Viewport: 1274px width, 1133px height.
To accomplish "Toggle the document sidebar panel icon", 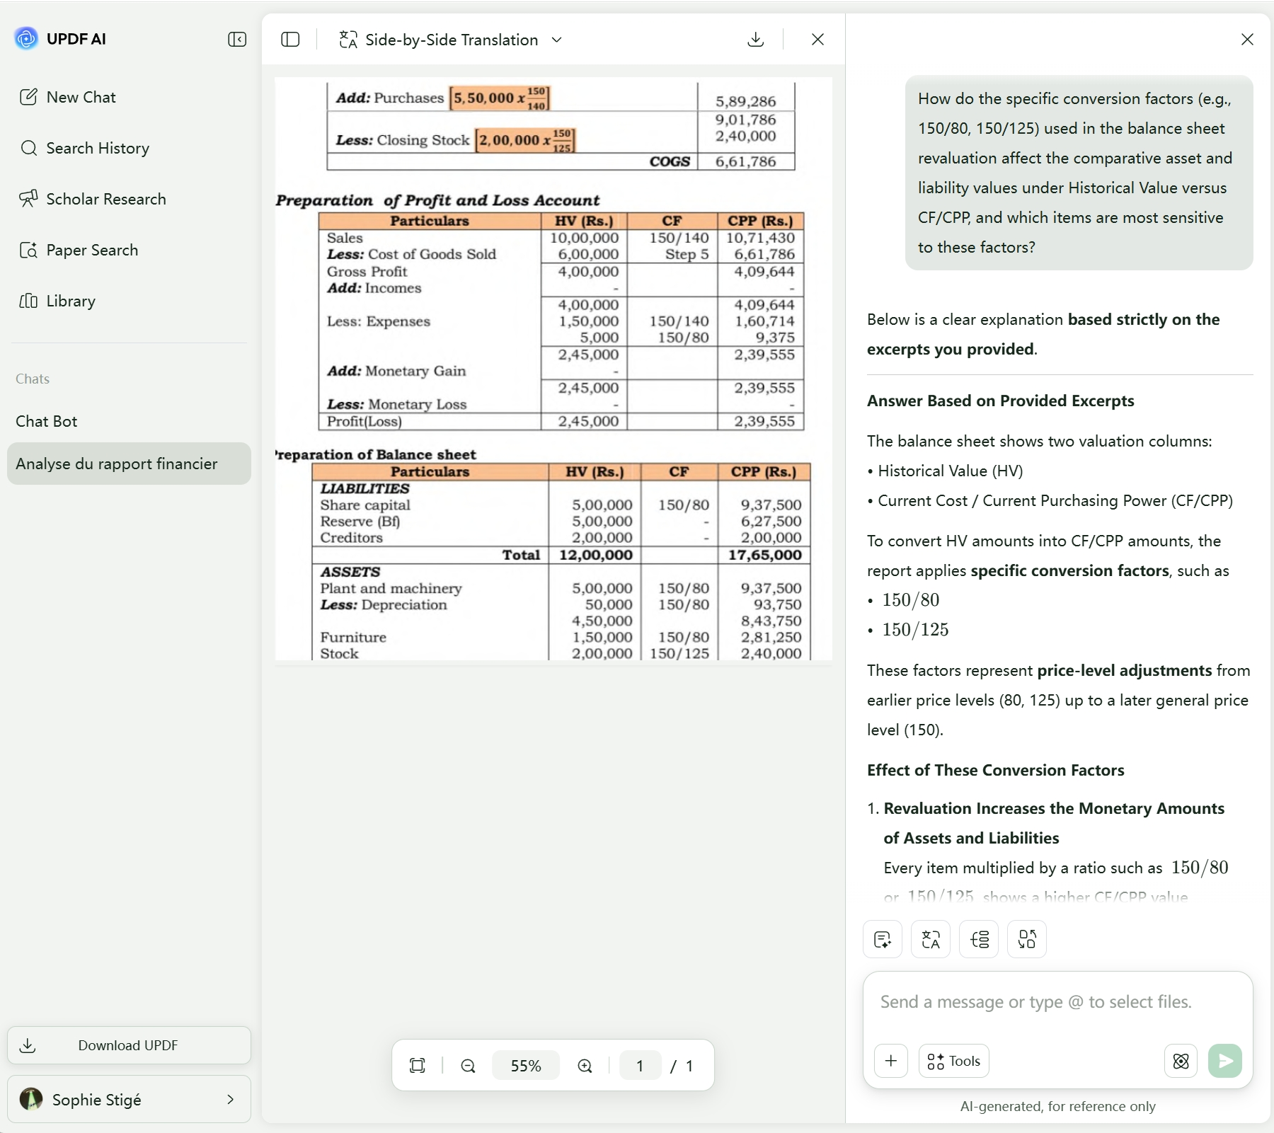I will click(290, 40).
